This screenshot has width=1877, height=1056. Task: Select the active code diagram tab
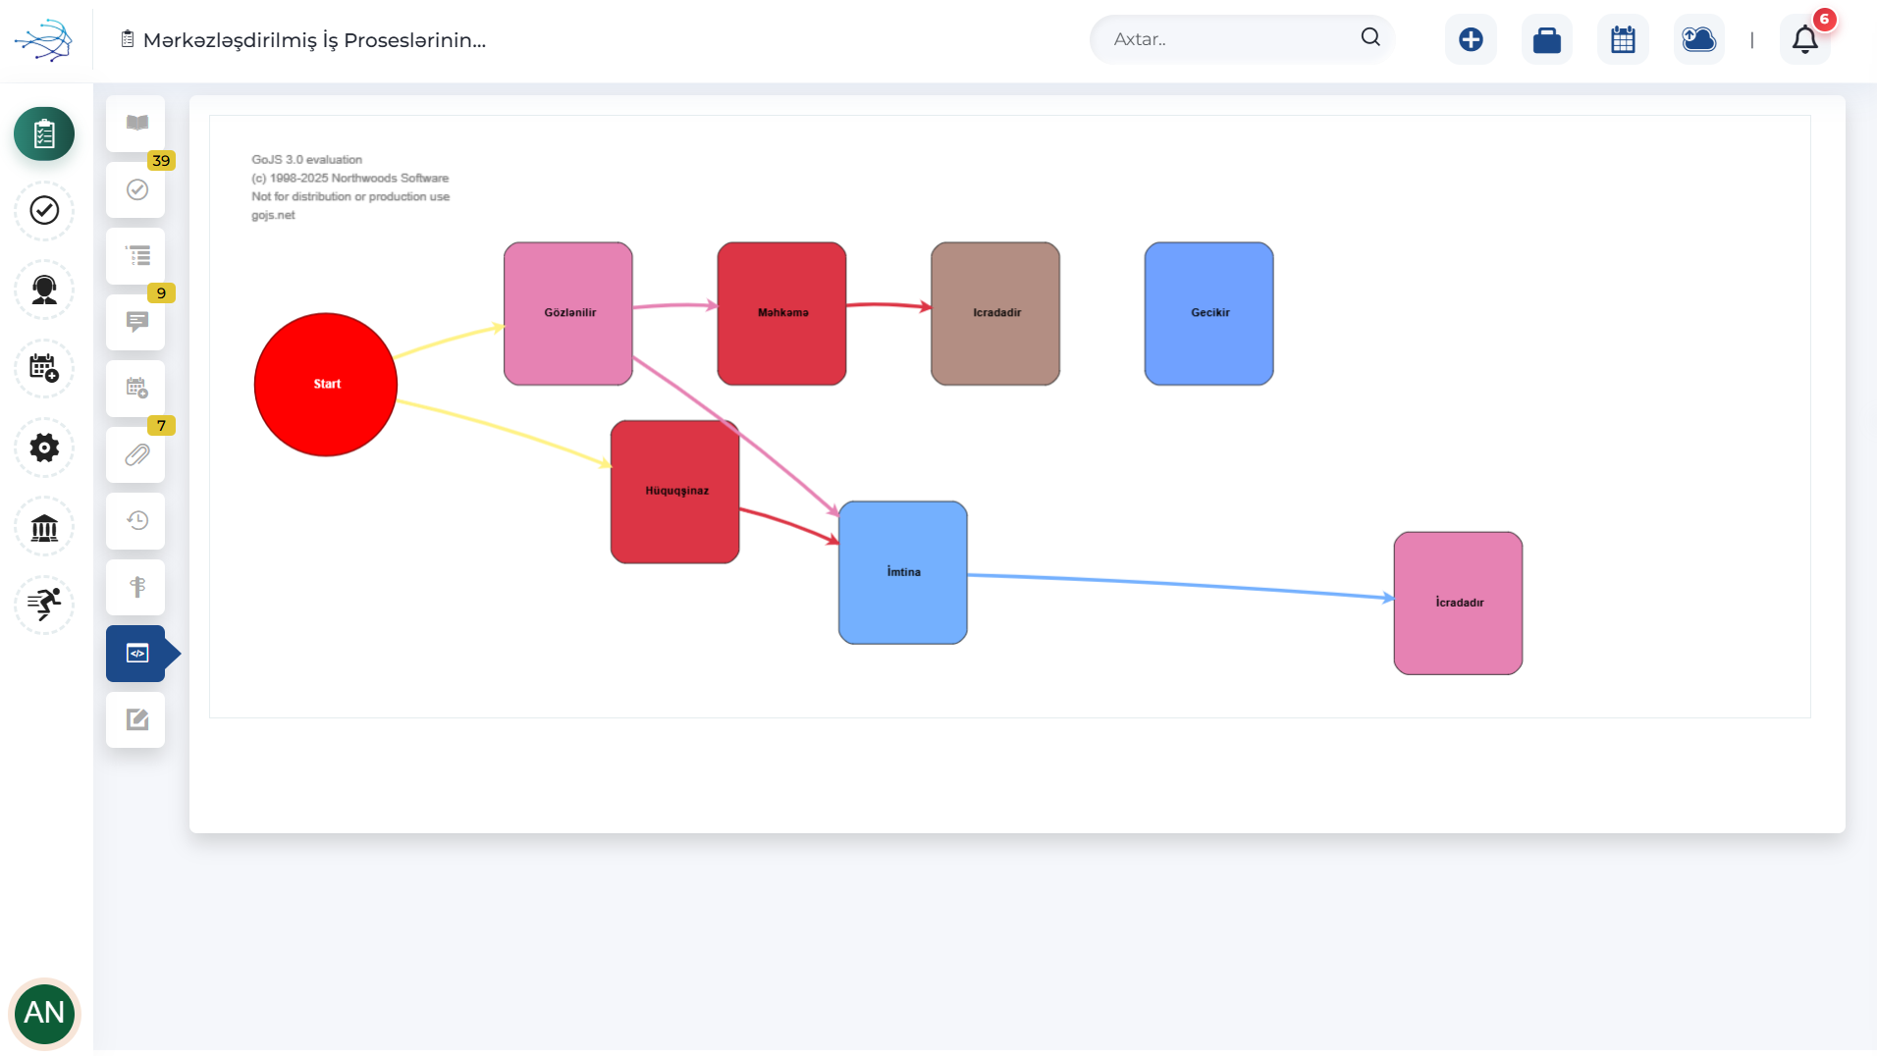point(135,654)
